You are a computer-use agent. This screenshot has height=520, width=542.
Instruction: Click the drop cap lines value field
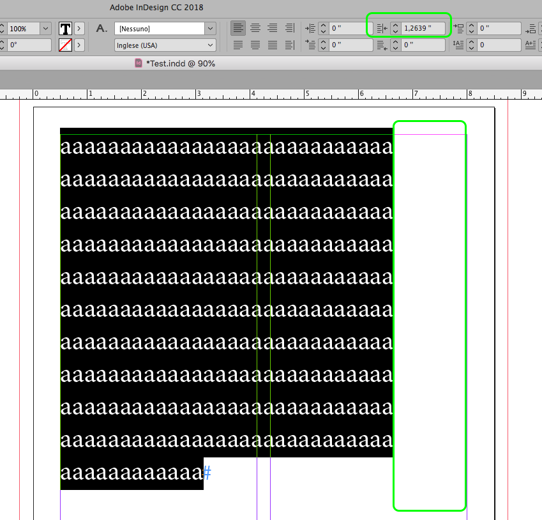(499, 45)
